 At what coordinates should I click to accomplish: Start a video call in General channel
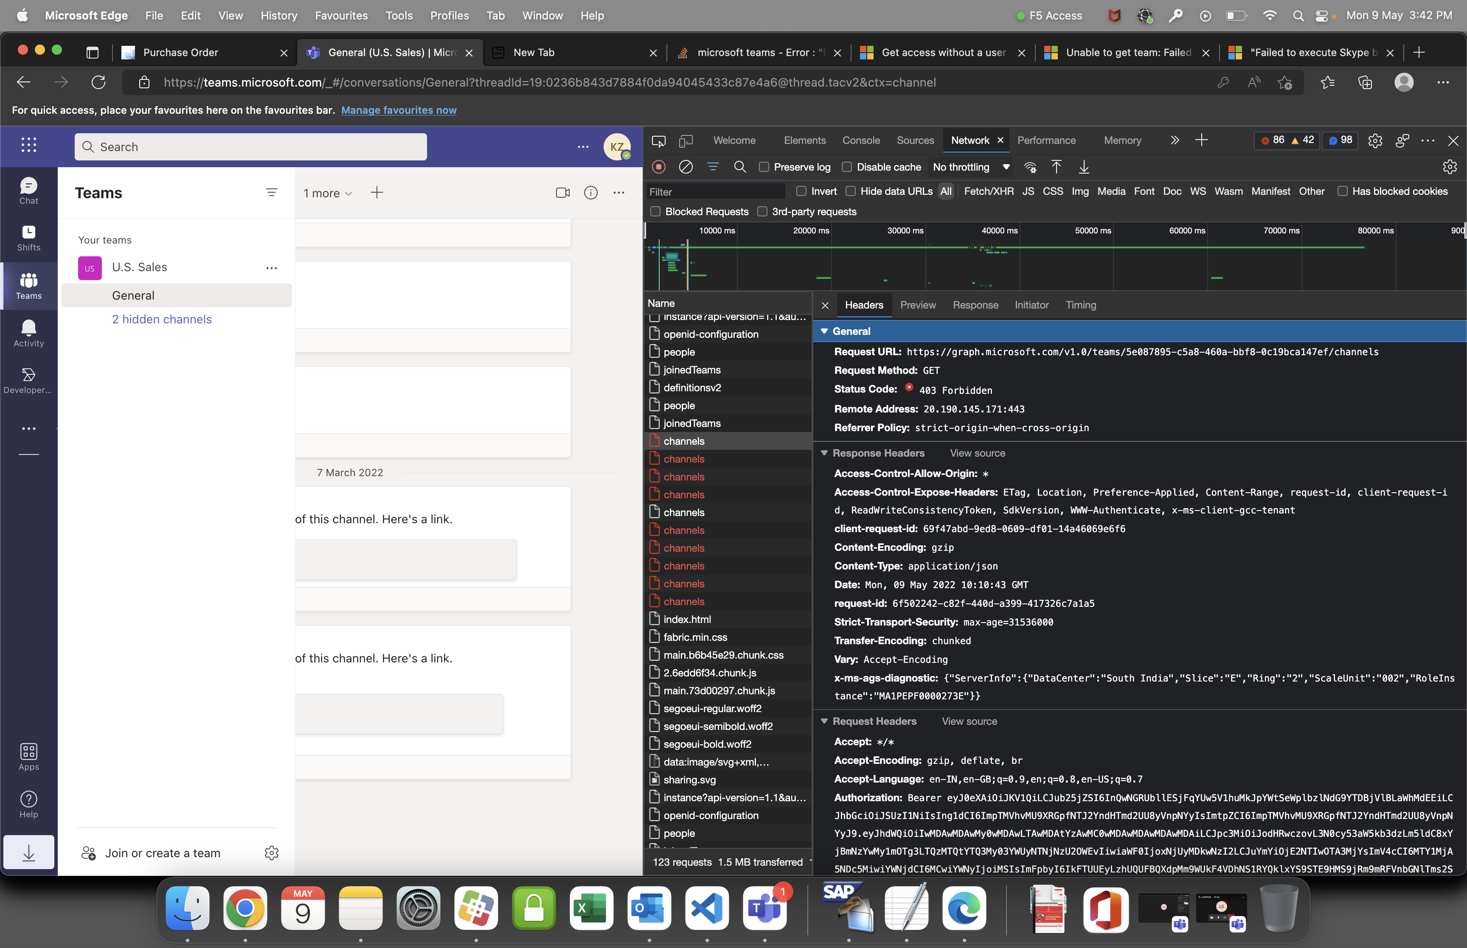(563, 193)
